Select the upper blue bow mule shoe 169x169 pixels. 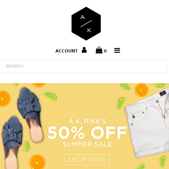coord(30,114)
